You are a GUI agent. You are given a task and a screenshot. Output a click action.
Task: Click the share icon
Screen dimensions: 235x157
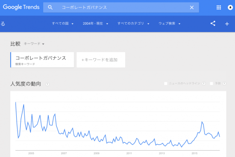(x=213, y=23)
